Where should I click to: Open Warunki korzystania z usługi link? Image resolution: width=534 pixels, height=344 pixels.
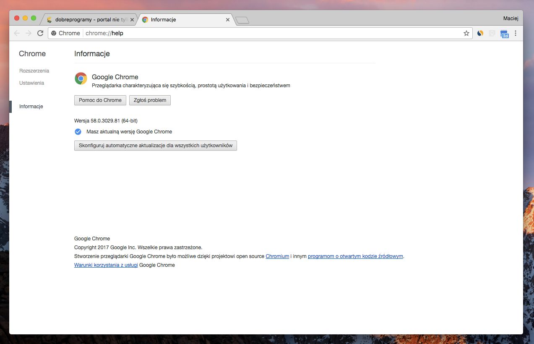click(x=106, y=265)
